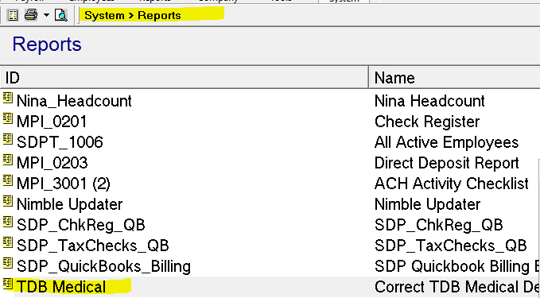The height and width of the screenshot is (298, 540).
Task: Click the report list icon in the toolbar
Action: (13, 15)
